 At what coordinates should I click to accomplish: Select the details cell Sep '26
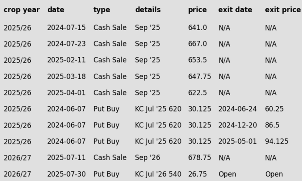147,157
